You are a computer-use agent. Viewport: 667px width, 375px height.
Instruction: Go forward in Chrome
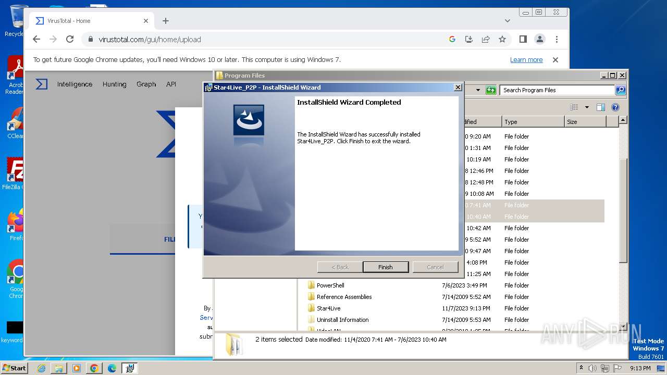53,39
